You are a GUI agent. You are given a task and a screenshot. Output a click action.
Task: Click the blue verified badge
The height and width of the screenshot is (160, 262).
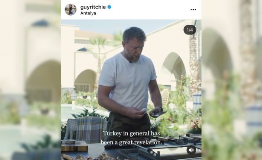click(x=109, y=7)
